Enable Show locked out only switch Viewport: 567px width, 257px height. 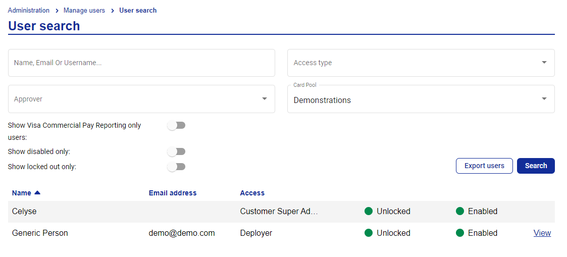tap(177, 167)
